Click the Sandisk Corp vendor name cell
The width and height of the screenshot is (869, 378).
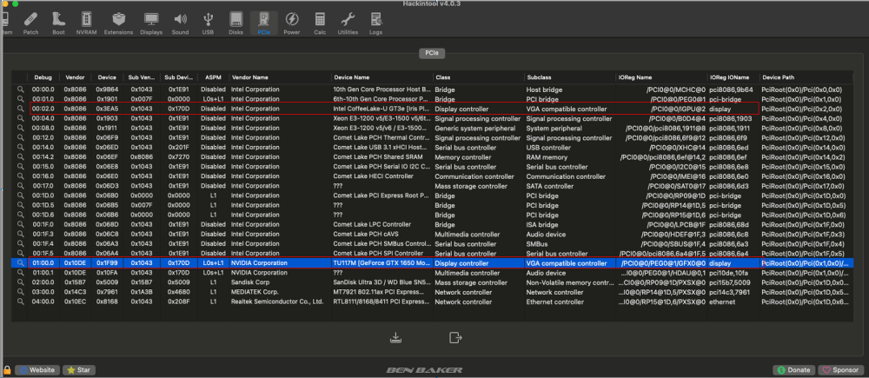(x=250, y=282)
